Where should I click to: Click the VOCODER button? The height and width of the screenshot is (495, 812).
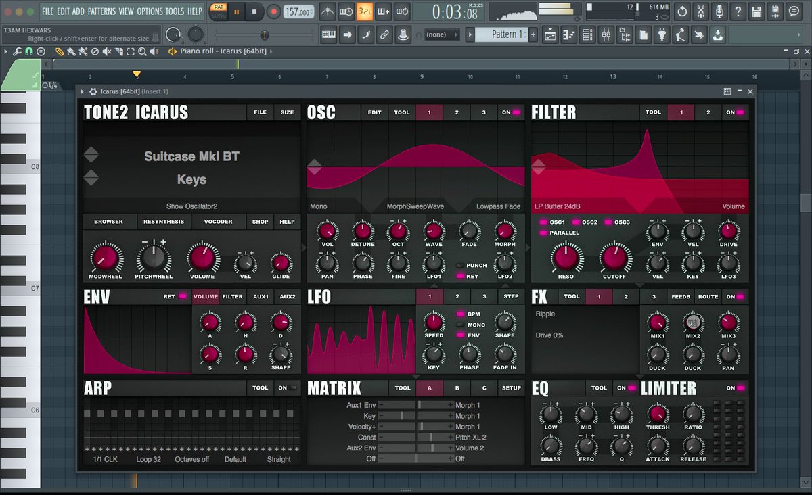(x=219, y=222)
